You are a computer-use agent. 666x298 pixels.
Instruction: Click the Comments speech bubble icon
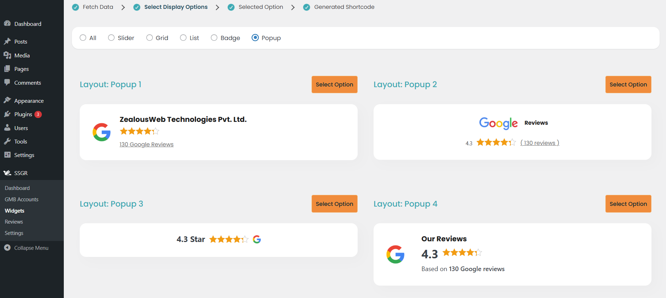pyautogui.click(x=7, y=83)
